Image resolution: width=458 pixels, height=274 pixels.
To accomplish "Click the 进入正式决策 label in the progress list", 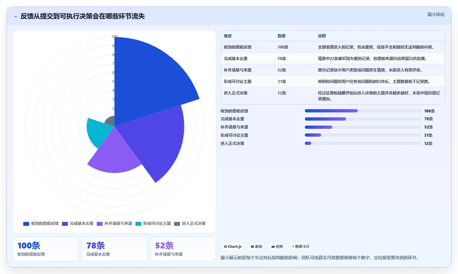I will click(232, 143).
